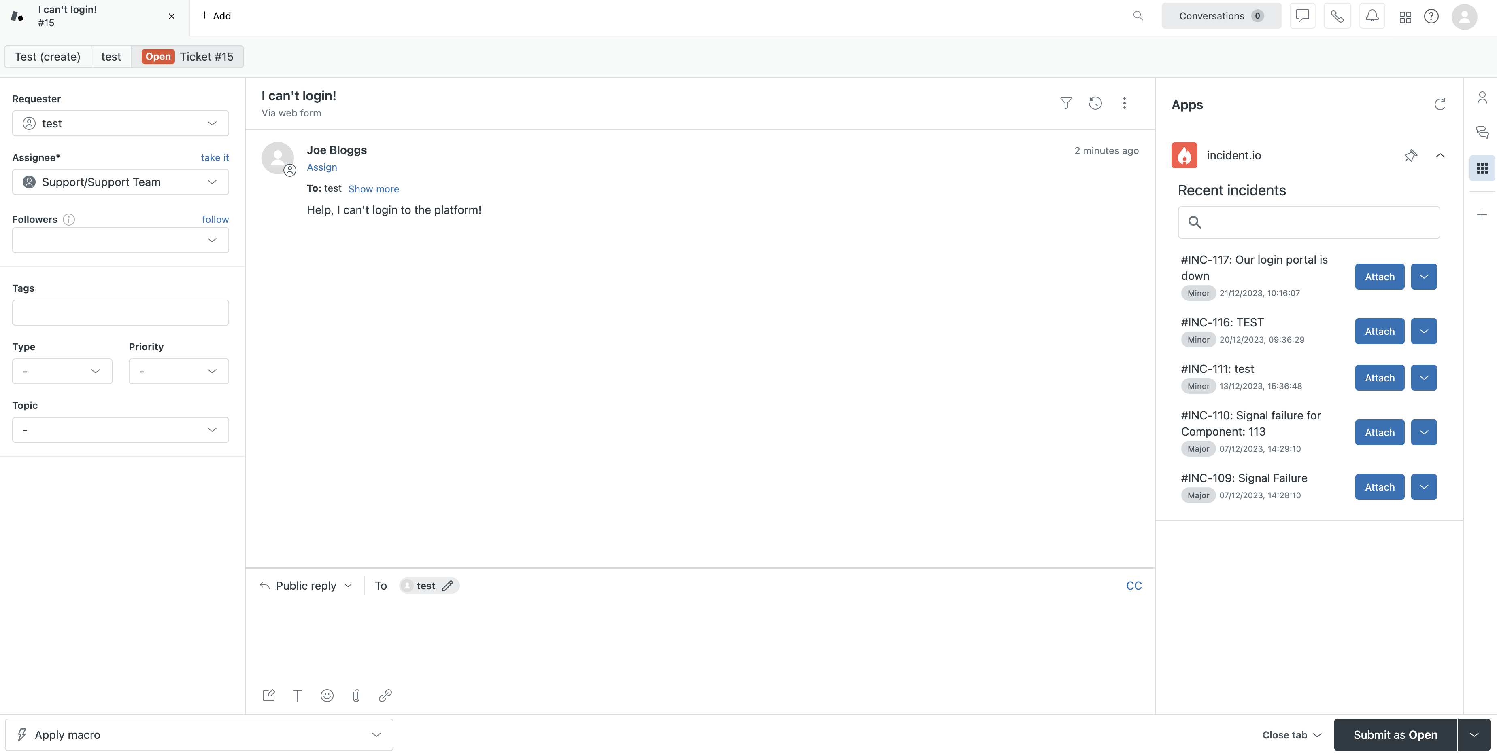Insert emoji in reply

tap(327, 695)
